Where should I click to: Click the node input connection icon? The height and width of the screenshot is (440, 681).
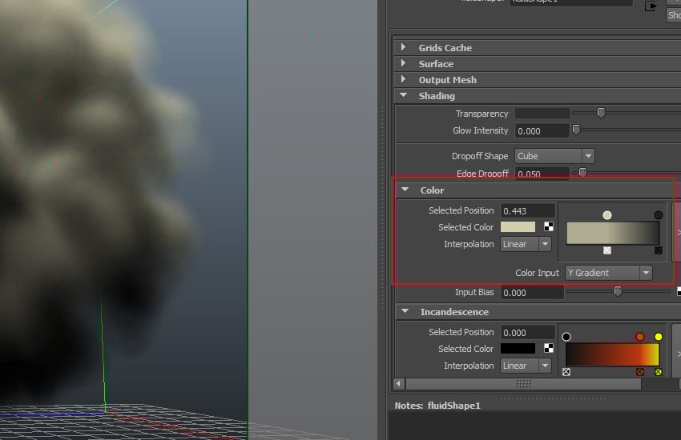click(x=651, y=6)
